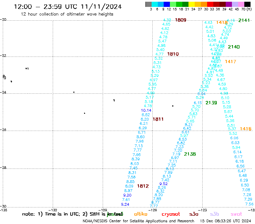Click the green pass label 2139

point(211,103)
